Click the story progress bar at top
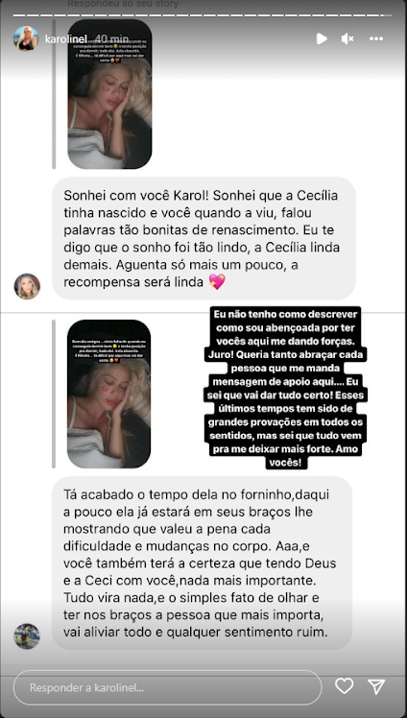407x718 pixels. pos(203,15)
